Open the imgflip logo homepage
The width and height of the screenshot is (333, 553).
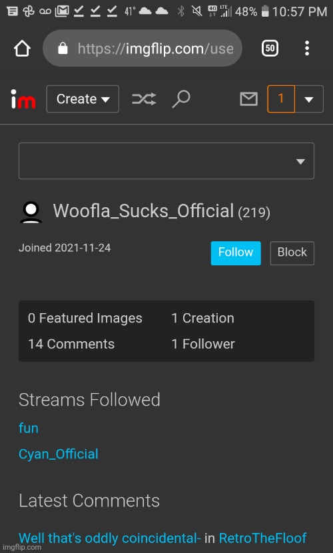23,99
